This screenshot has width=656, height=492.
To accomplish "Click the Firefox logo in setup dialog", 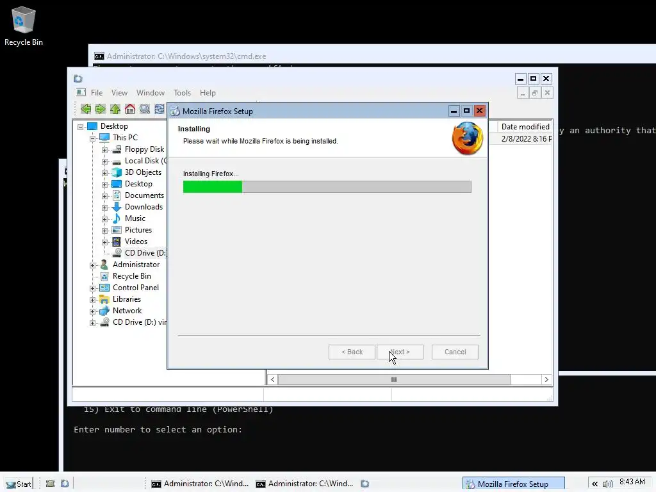I will 467,138.
